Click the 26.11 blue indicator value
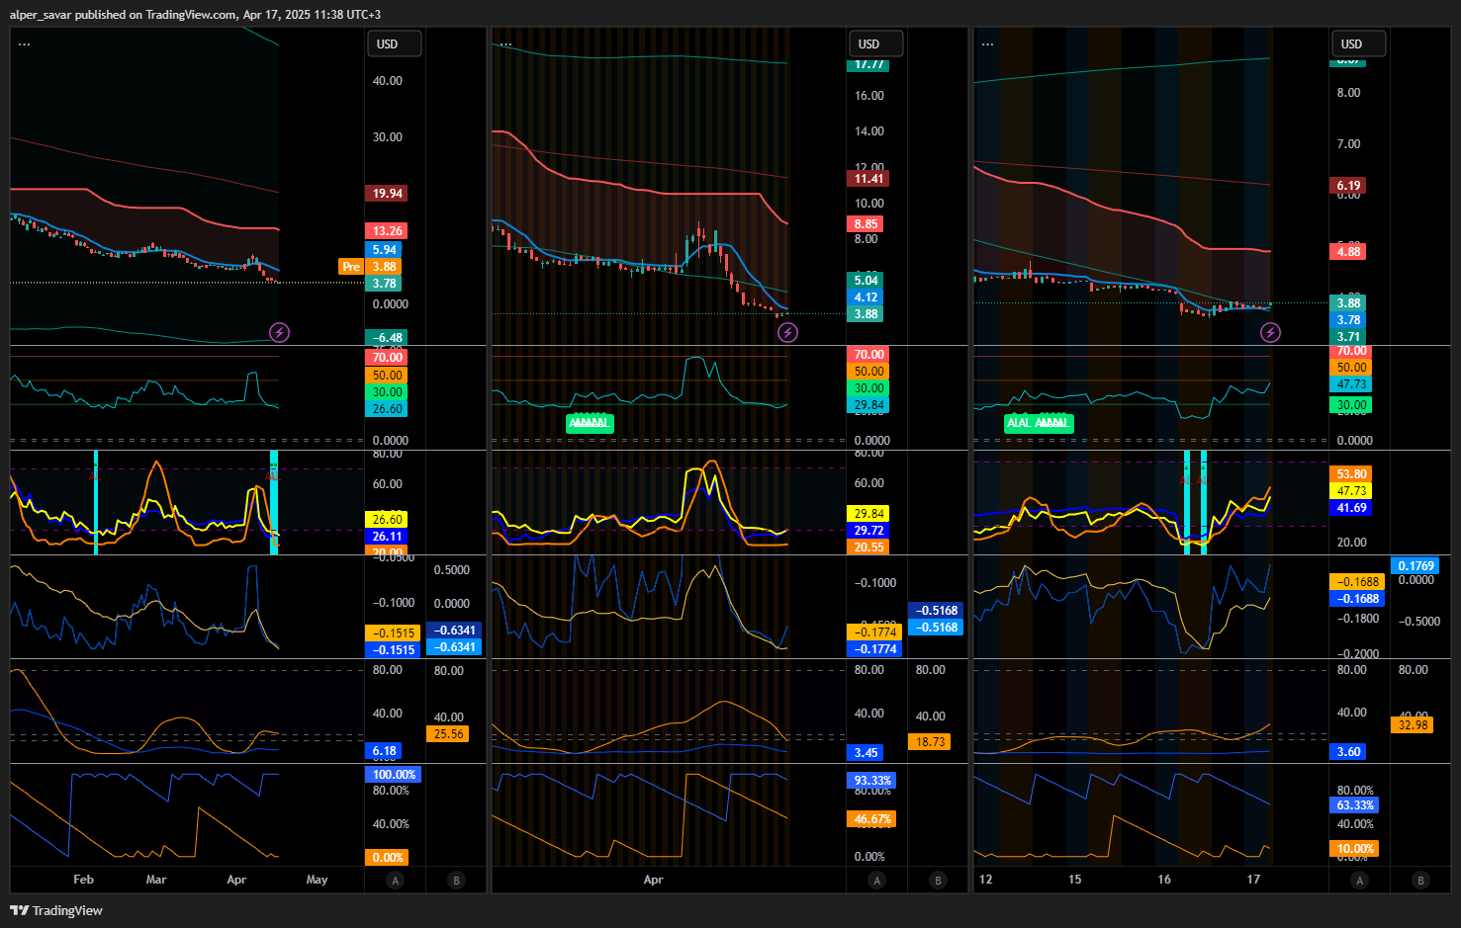Viewport: 1461px width, 928px height. coord(387,537)
